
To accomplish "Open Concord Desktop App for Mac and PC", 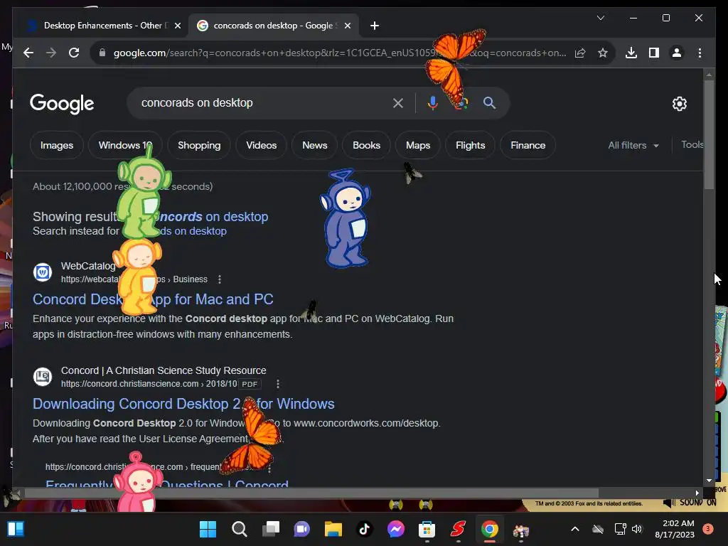I will (x=153, y=299).
